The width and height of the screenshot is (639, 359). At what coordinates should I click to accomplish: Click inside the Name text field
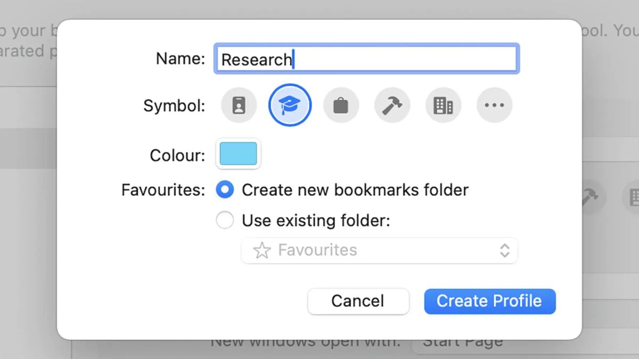point(366,59)
